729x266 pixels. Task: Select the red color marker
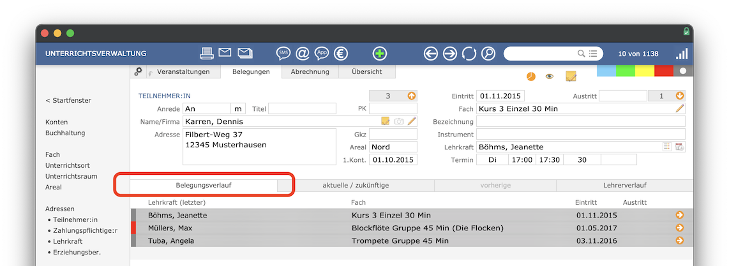point(663,71)
